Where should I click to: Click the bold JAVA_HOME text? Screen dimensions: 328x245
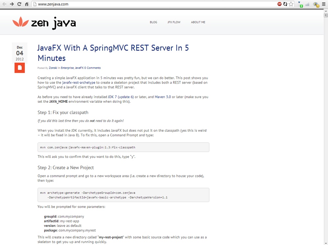[58, 101]
